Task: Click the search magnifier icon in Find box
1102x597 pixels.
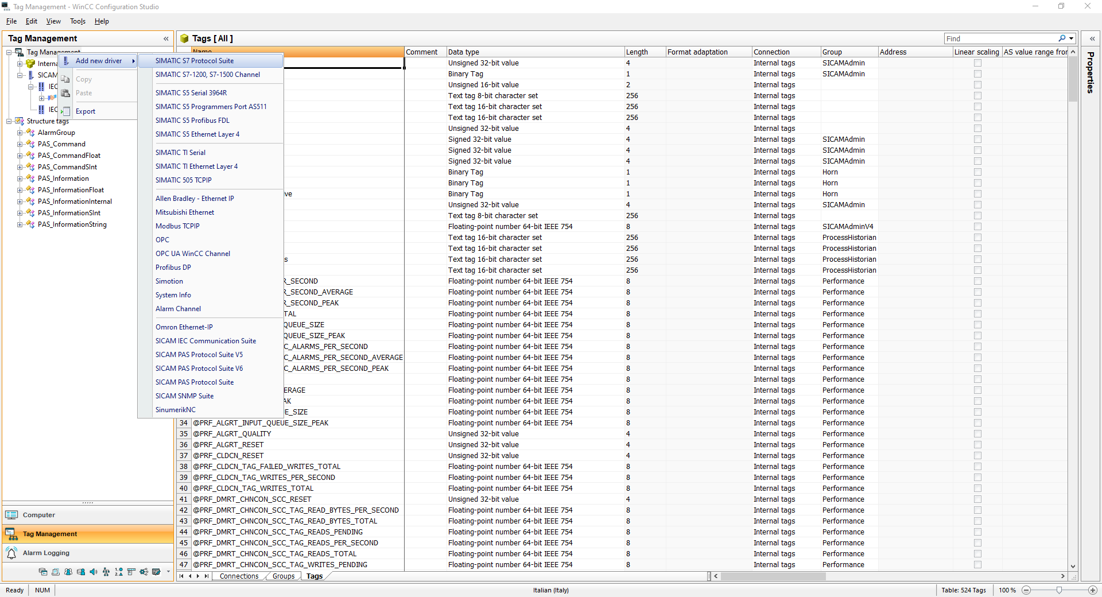Action: coord(1062,38)
